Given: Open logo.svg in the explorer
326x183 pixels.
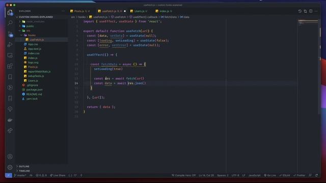Looking at the screenshot, I should tap(33, 63).
